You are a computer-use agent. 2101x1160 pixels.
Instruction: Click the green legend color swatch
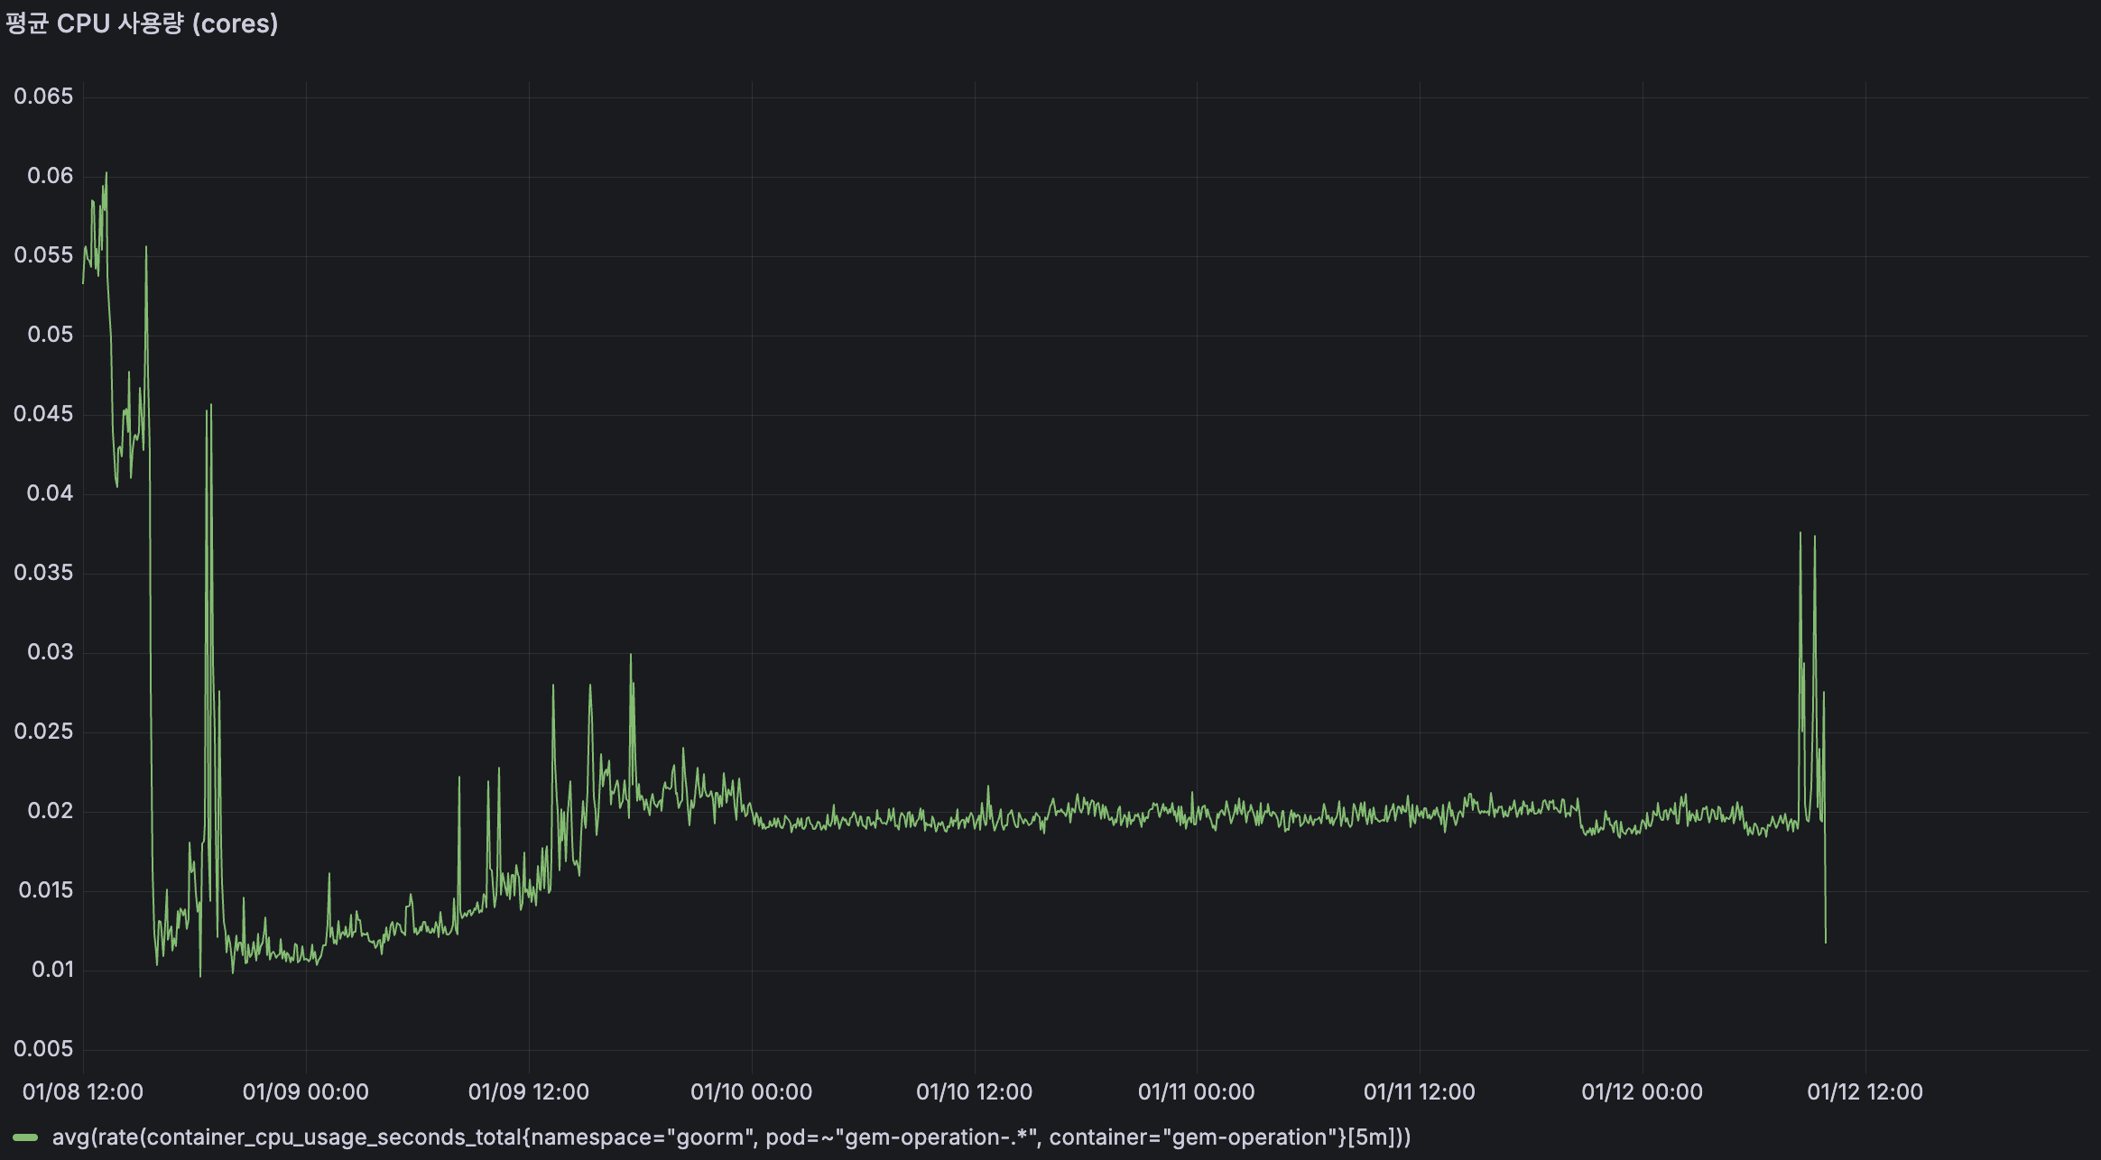pos(25,1137)
